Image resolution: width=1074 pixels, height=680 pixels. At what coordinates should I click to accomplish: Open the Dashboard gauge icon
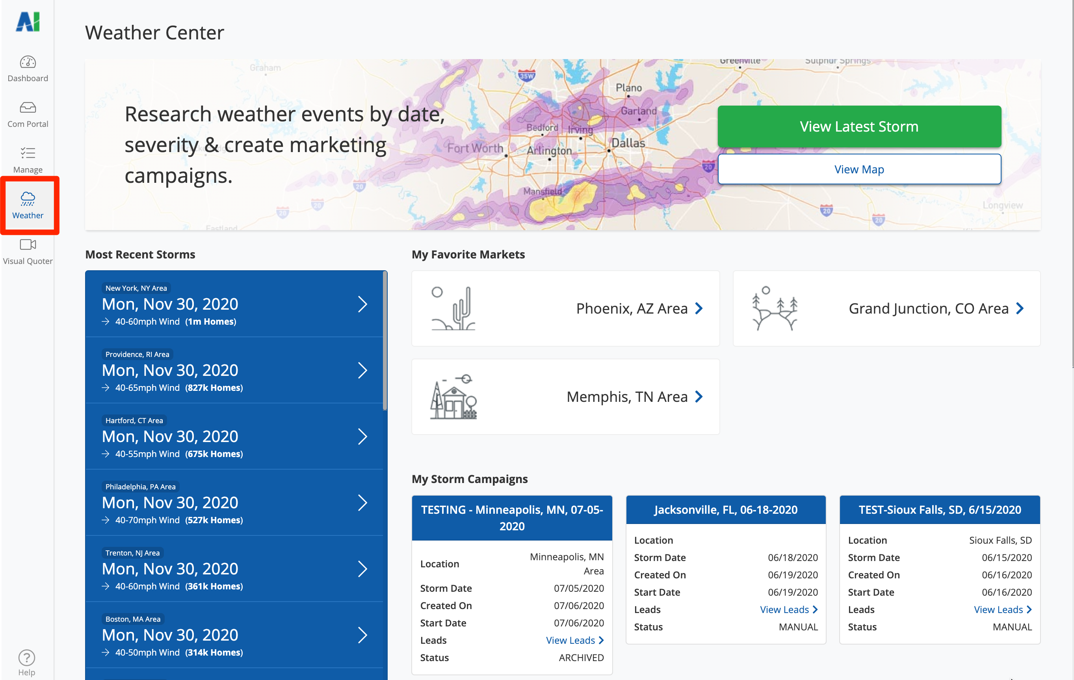28,62
